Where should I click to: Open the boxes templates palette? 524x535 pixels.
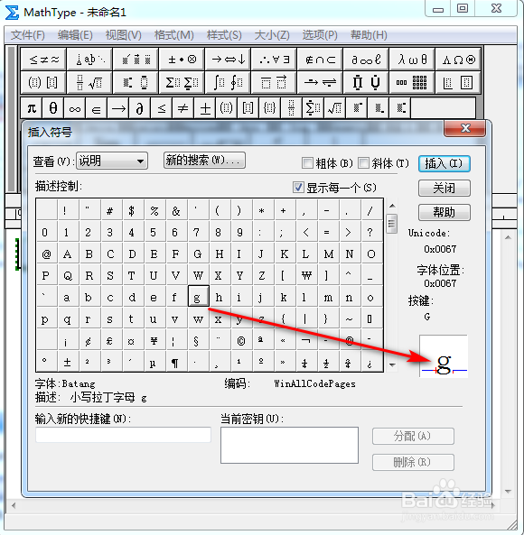coord(458,82)
